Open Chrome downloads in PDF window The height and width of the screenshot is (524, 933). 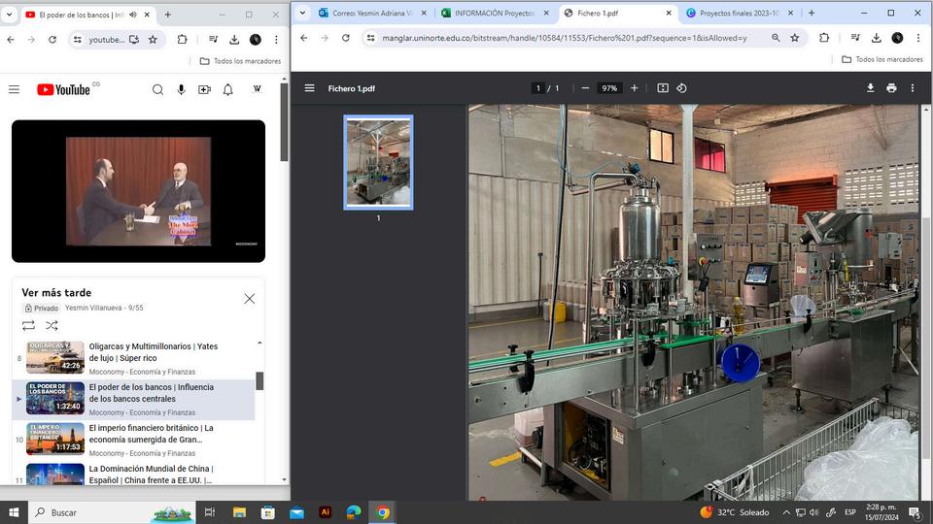(877, 38)
